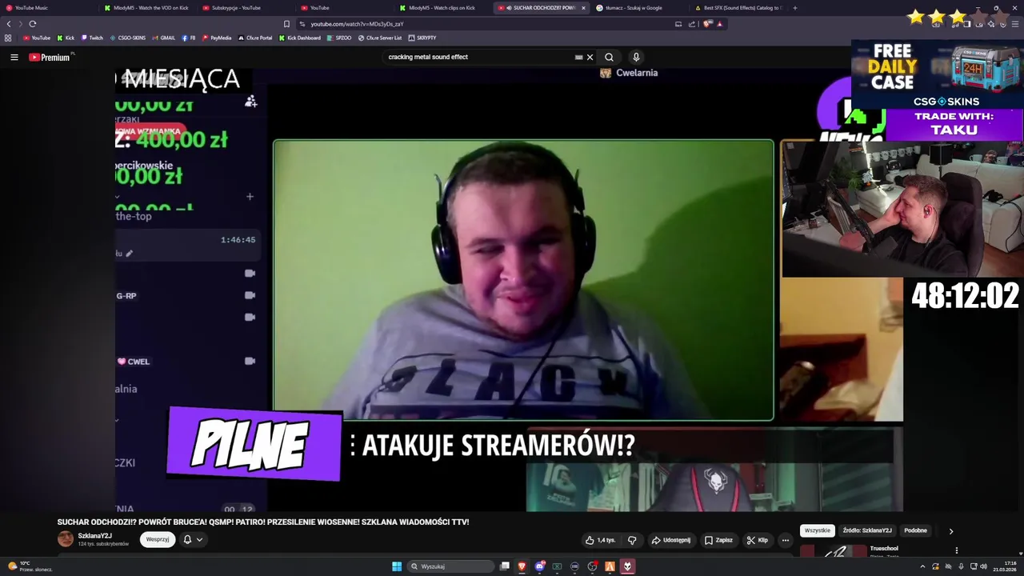The image size is (1024, 576).
Task: Open the Trueschool recommended video thumbnail
Action: (x=833, y=550)
